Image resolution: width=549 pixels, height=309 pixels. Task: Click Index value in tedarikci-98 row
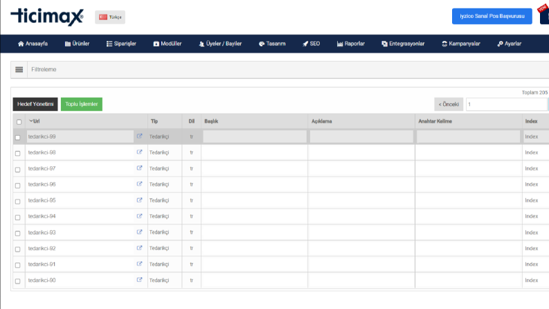pos(531,152)
